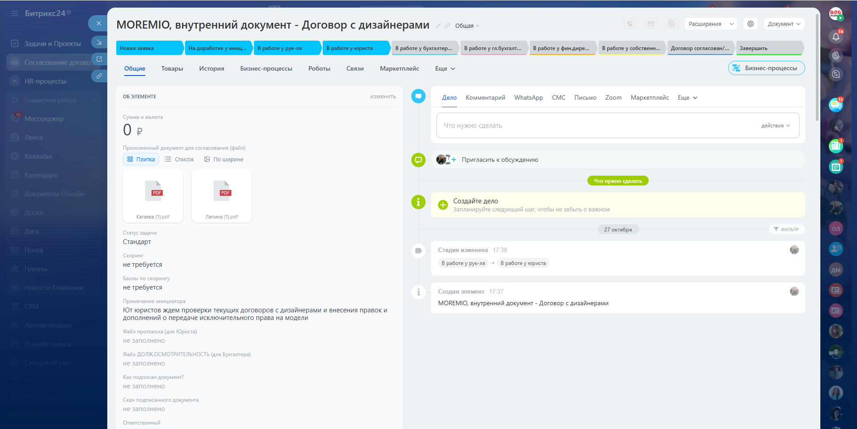This screenshot has width=857, height=429.
Task: Open the Катаева (1).pdf file thumbnail
Action: point(153,195)
